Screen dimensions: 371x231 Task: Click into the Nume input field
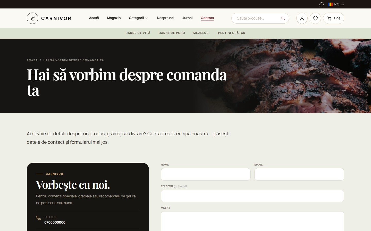tap(206, 174)
